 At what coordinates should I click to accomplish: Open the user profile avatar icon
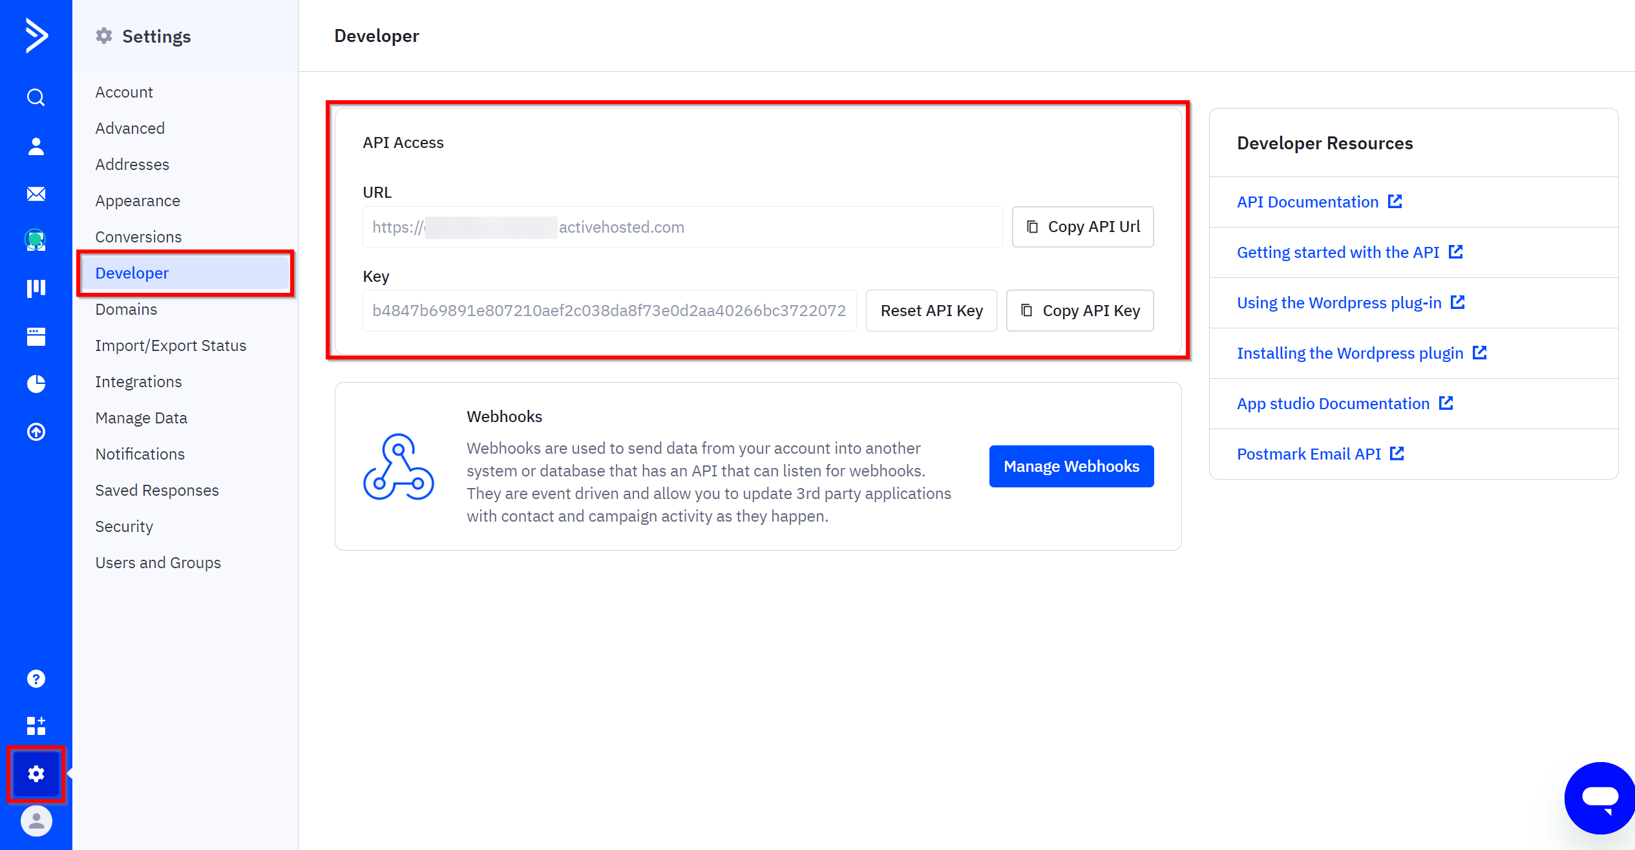click(x=36, y=821)
